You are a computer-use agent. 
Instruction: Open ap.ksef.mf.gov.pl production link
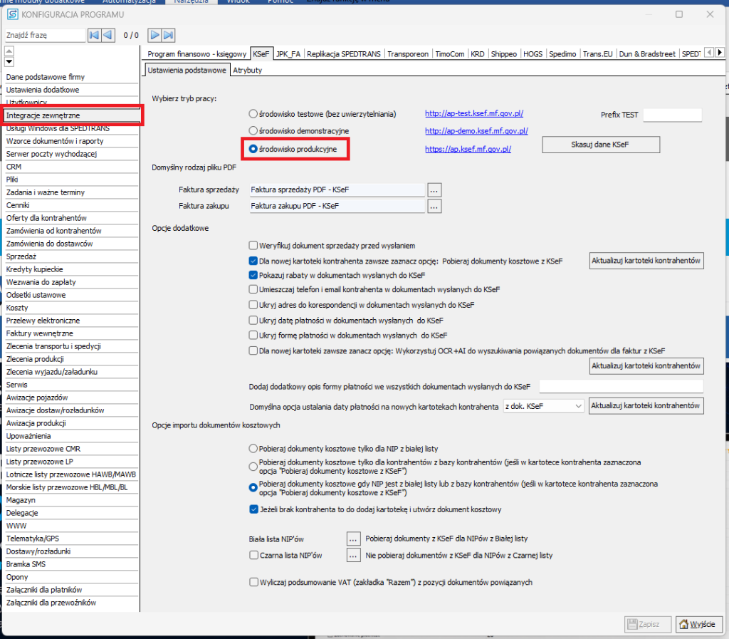(x=468, y=150)
